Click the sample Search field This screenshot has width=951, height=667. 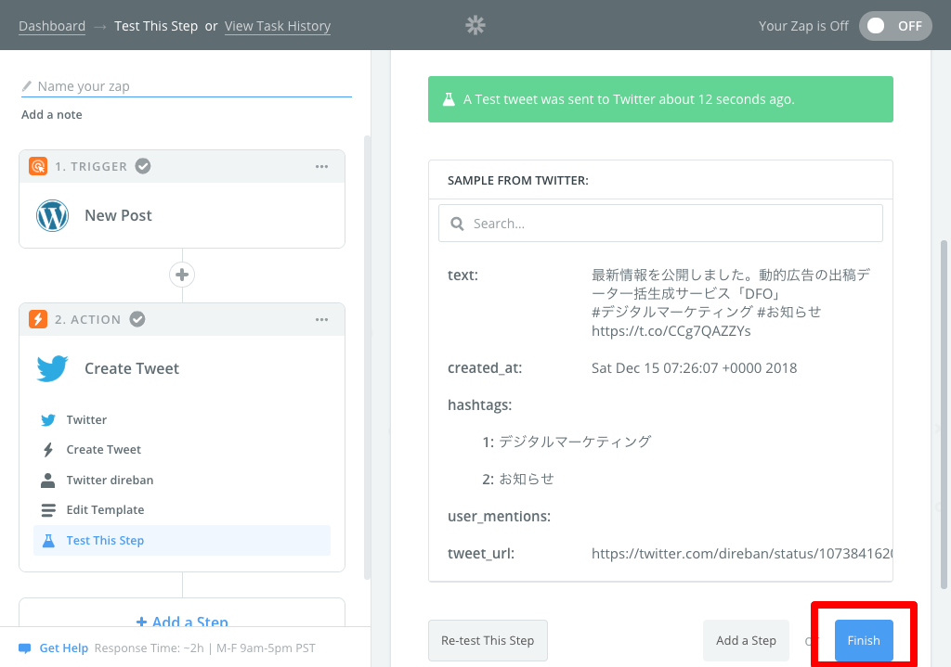660,224
